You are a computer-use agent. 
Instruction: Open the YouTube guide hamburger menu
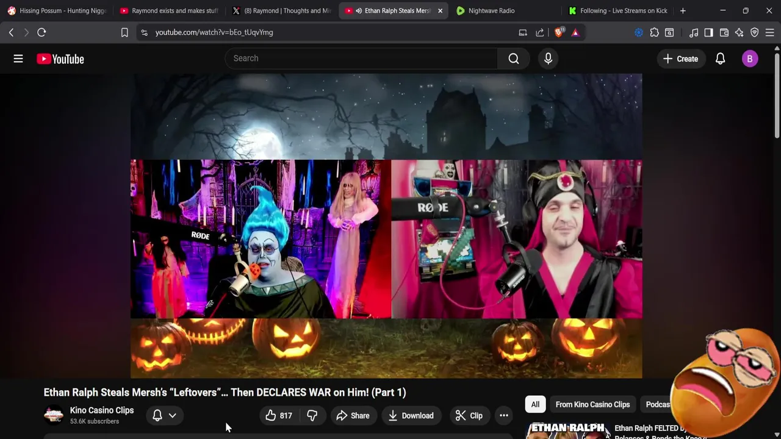click(18, 59)
